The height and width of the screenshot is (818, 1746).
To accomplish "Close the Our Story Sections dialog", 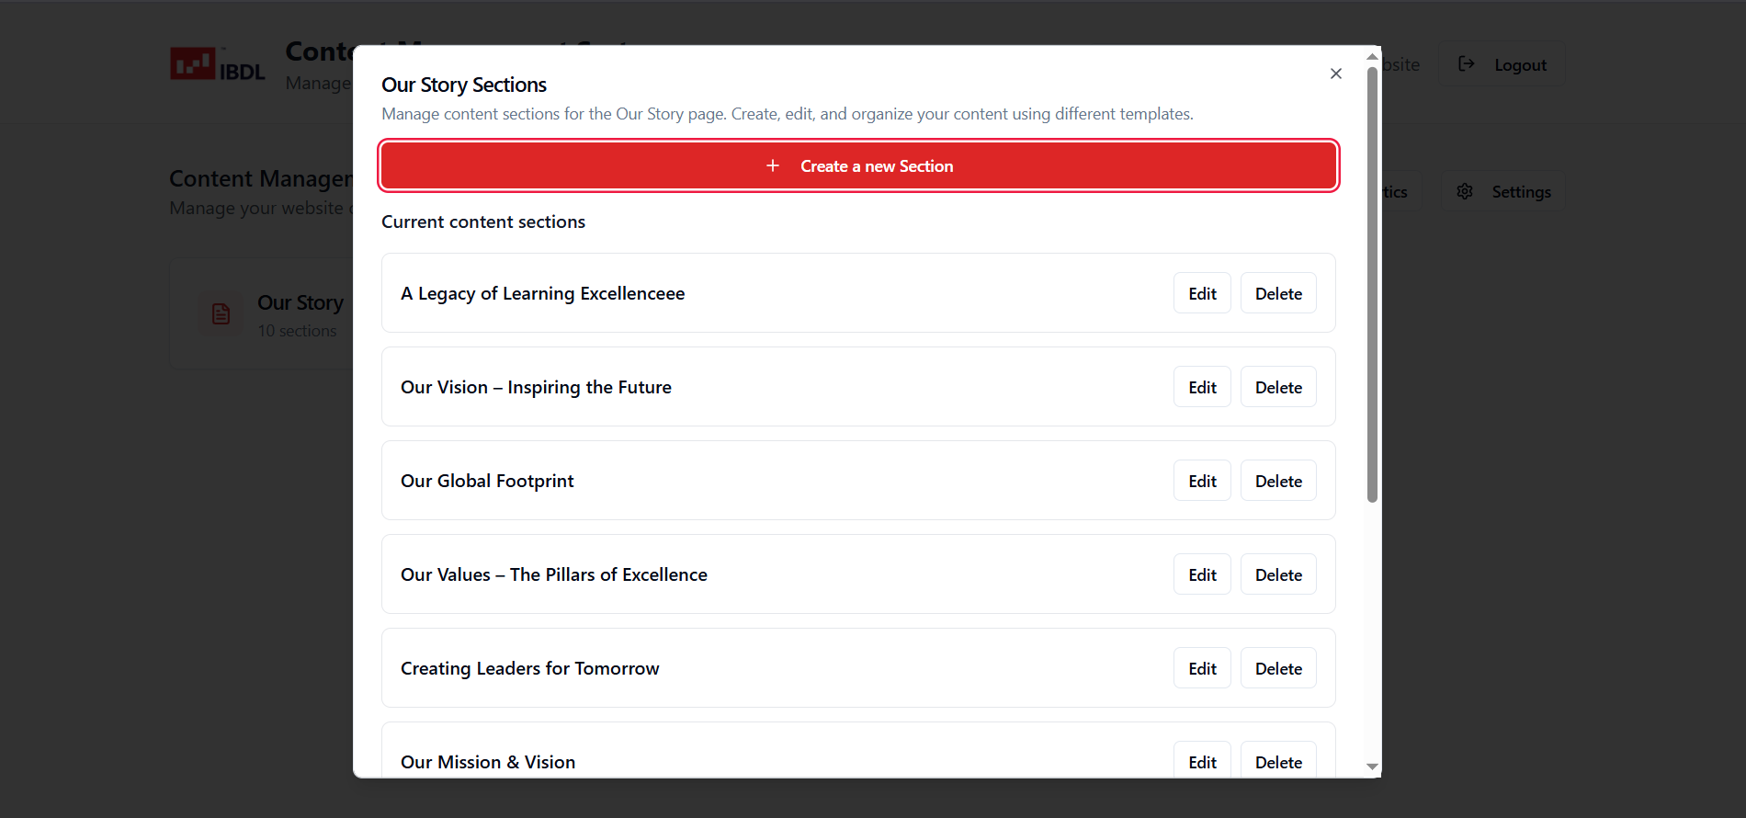I will click(x=1336, y=74).
